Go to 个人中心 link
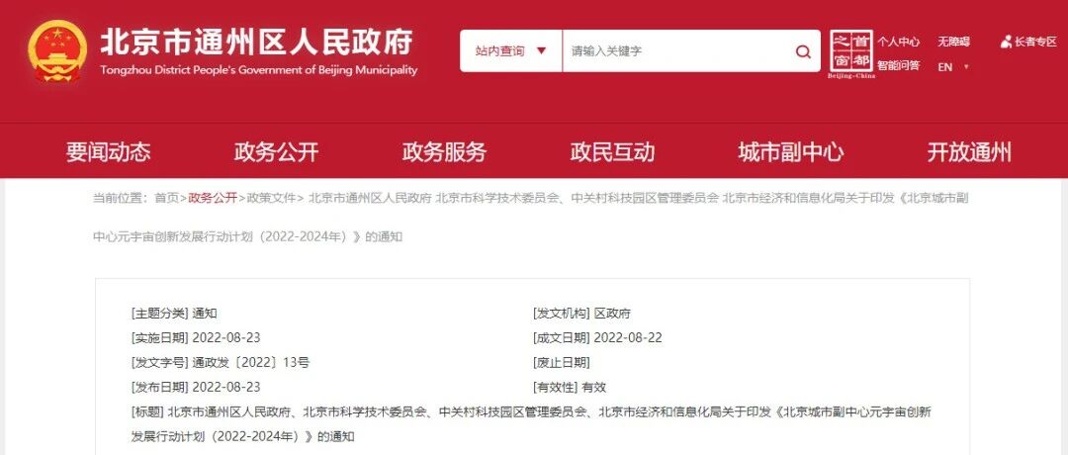1068x455 pixels. (x=898, y=43)
